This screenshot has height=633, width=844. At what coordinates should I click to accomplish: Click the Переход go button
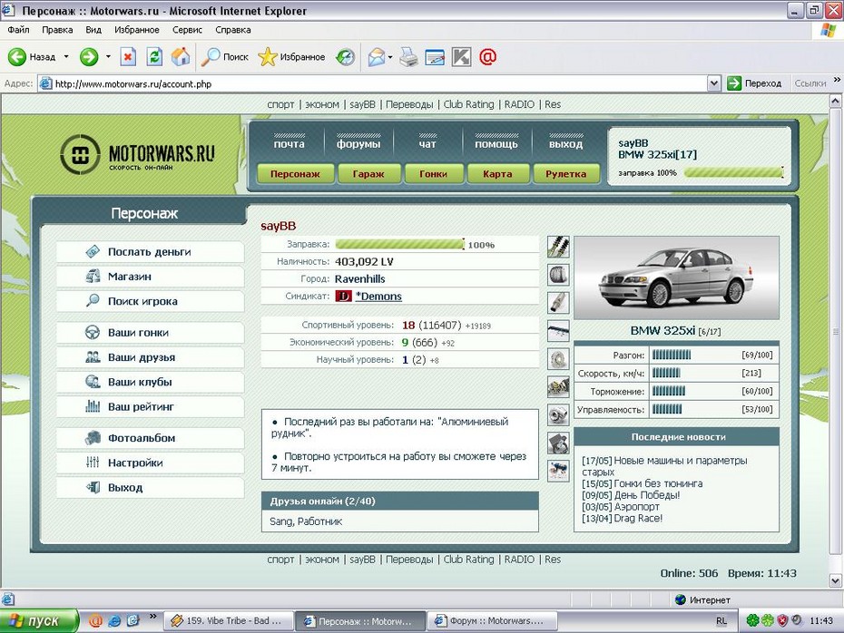tap(755, 83)
